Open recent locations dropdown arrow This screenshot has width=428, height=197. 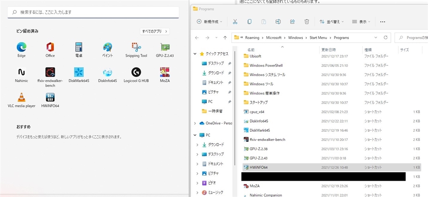click(217, 38)
